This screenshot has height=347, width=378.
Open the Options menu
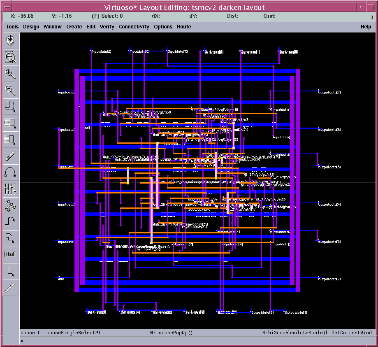click(x=163, y=26)
